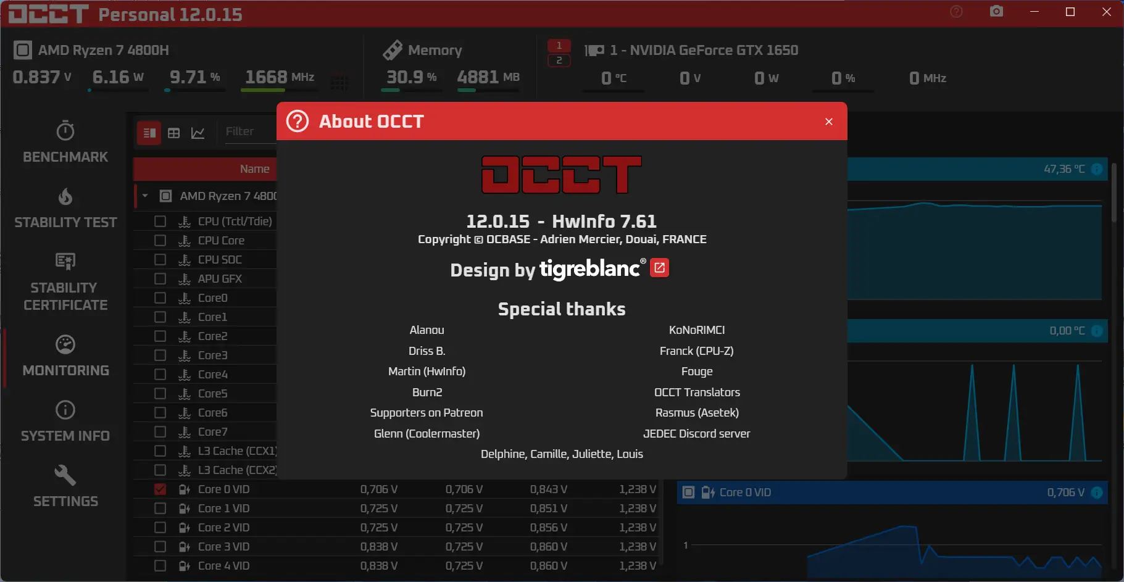The image size is (1124, 582).
Task: Tick the Core3 temperature checkbox
Action: coord(160,355)
